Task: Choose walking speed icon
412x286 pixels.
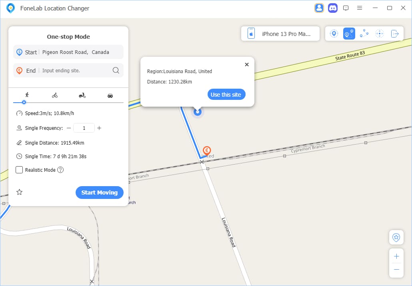Action: [27, 95]
